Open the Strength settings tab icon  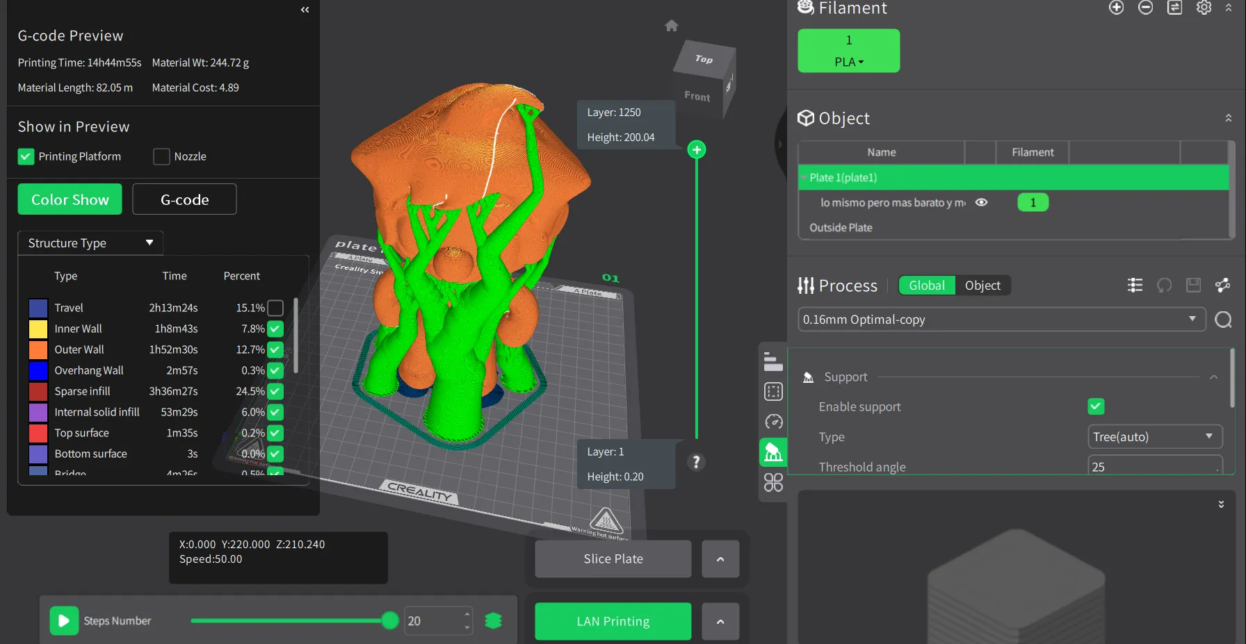click(773, 392)
